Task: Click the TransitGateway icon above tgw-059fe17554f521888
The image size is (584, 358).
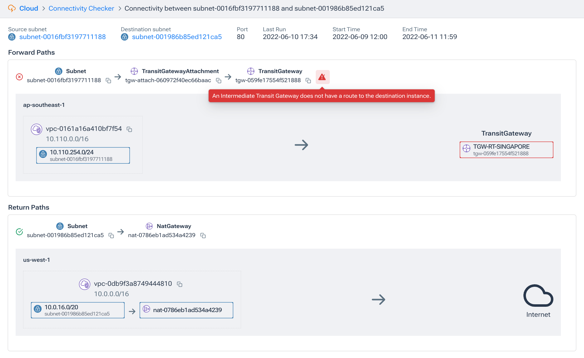Action: coord(251,71)
